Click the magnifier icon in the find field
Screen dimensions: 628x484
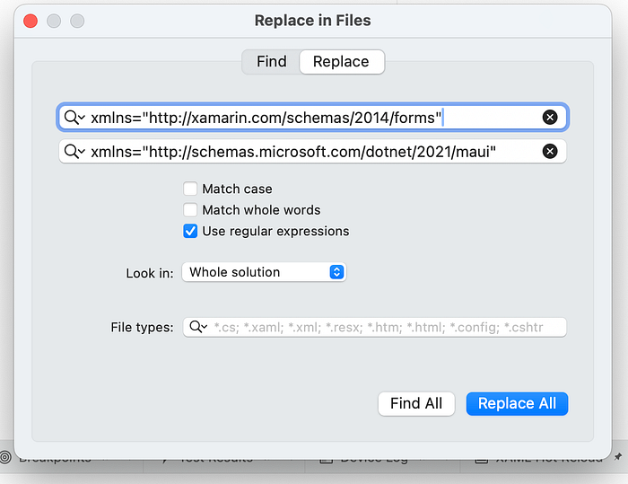[x=74, y=118]
